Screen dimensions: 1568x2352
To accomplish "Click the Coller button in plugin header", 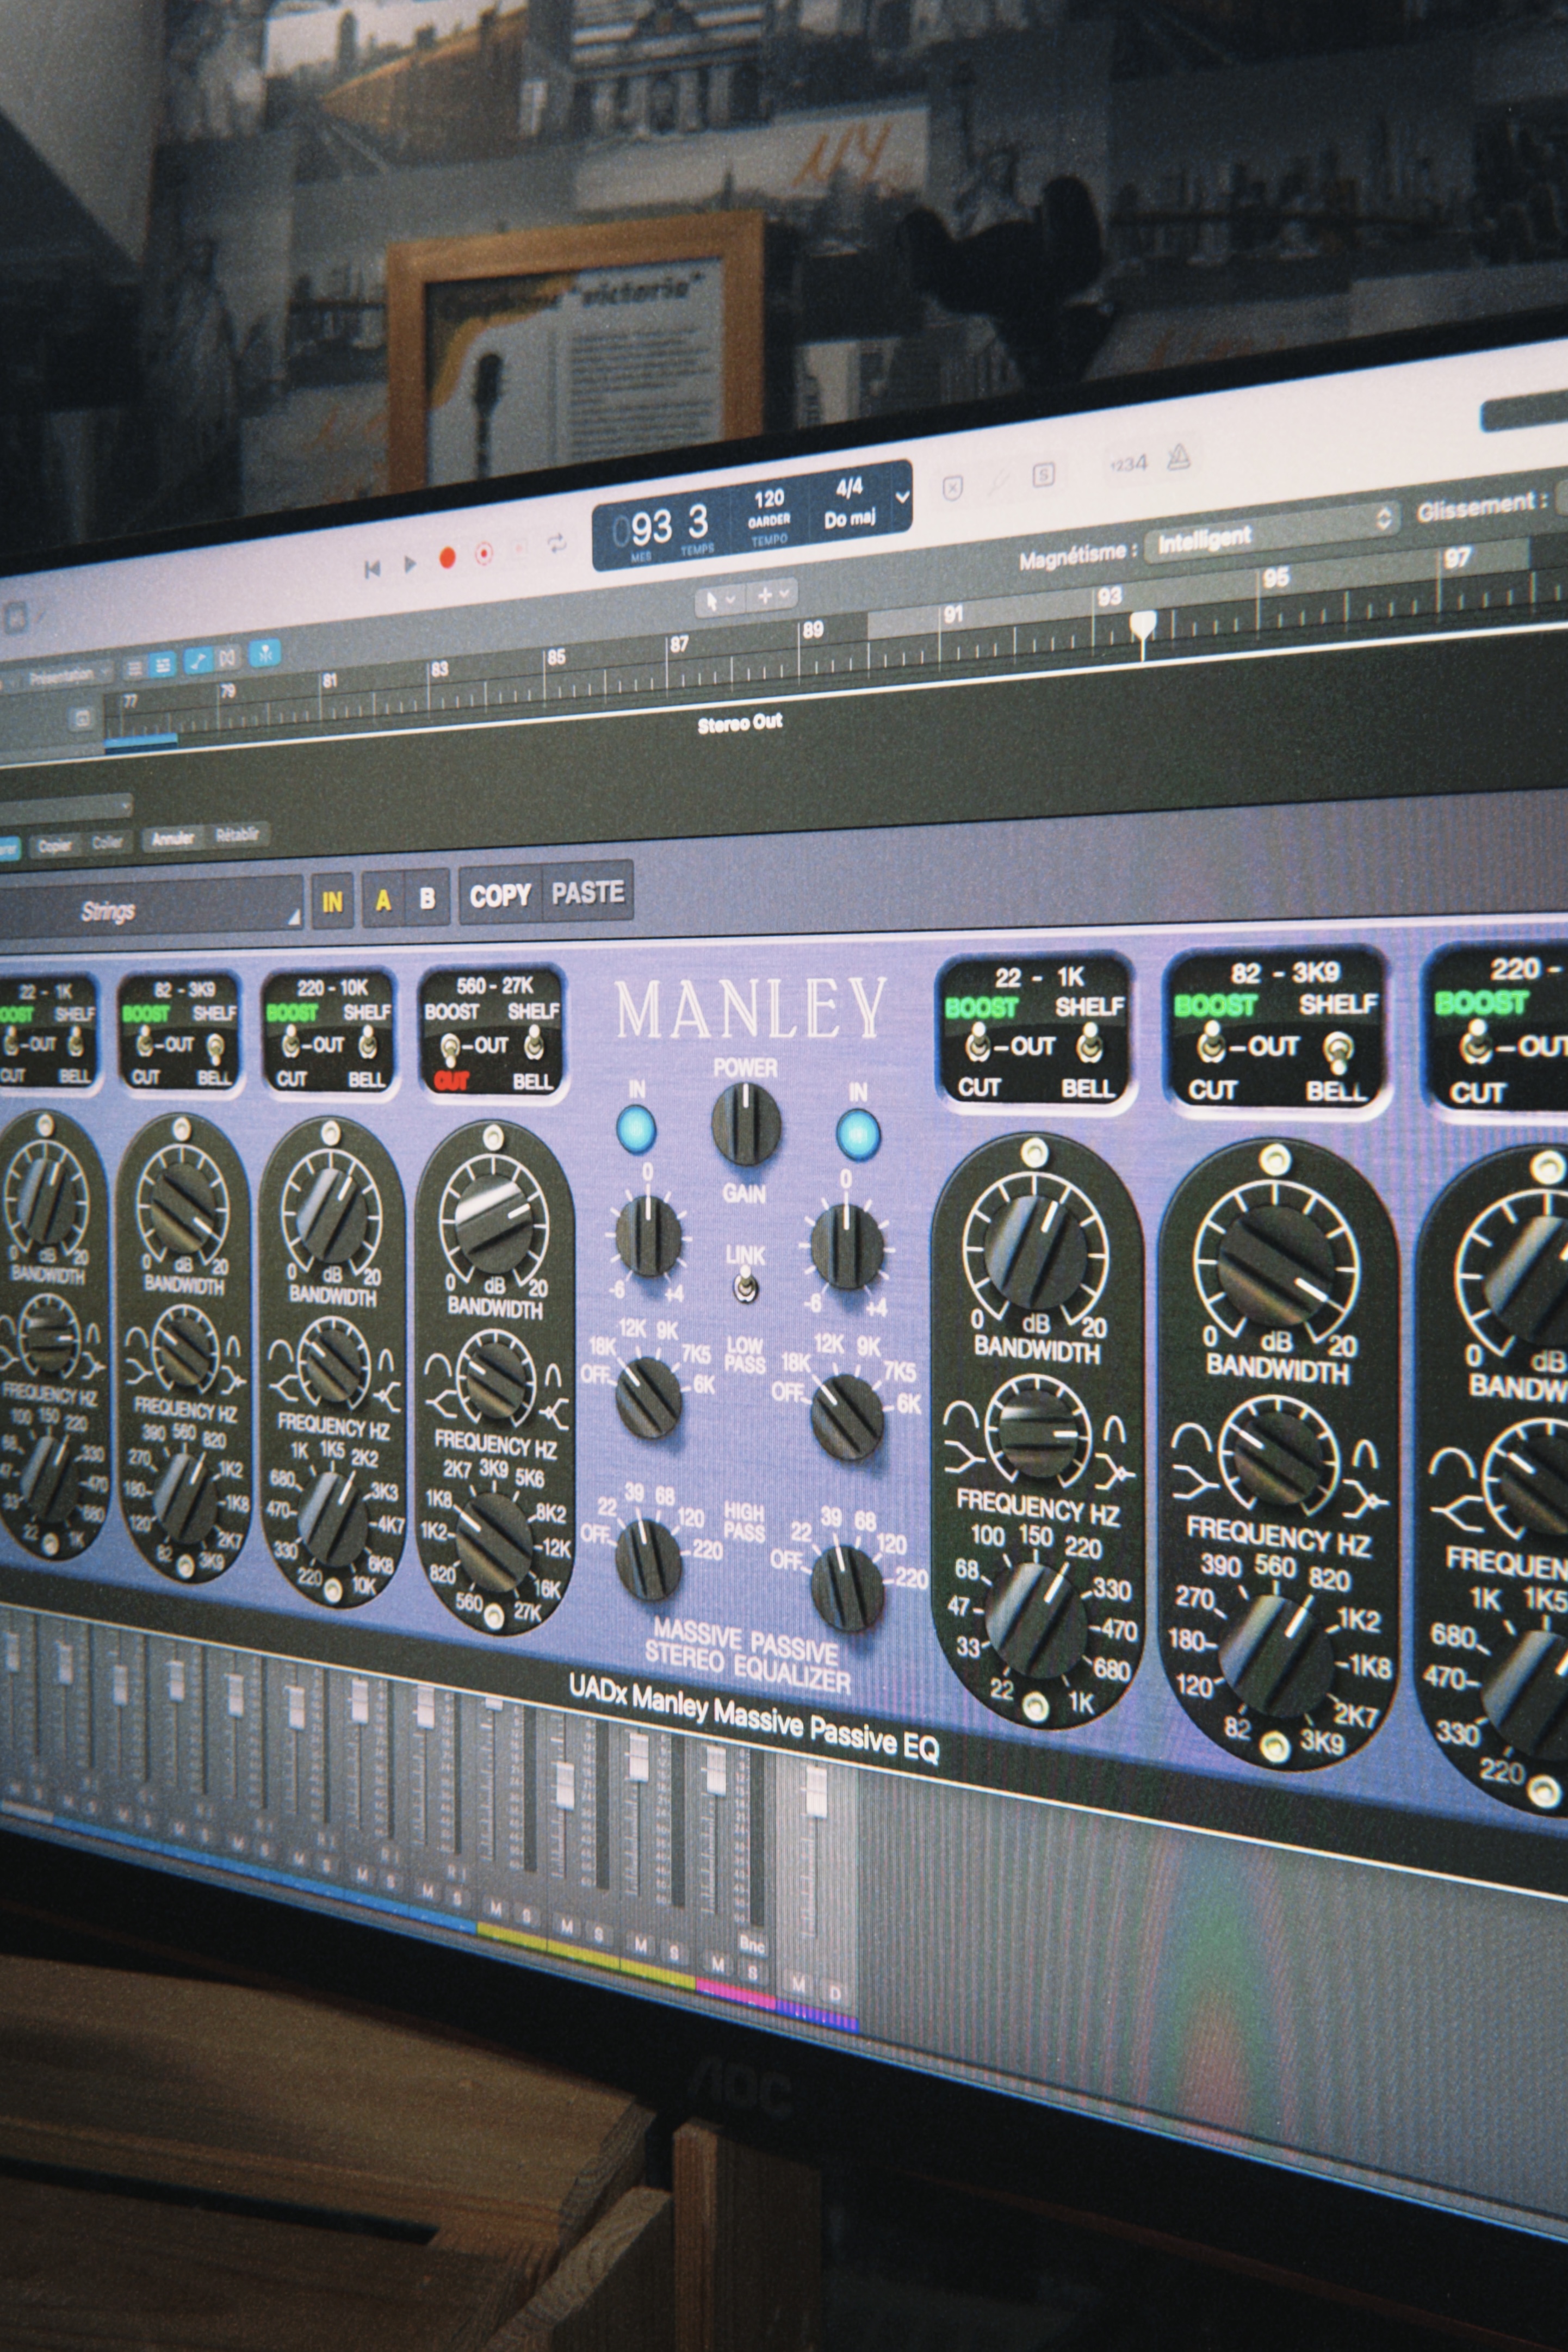I will [x=107, y=842].
